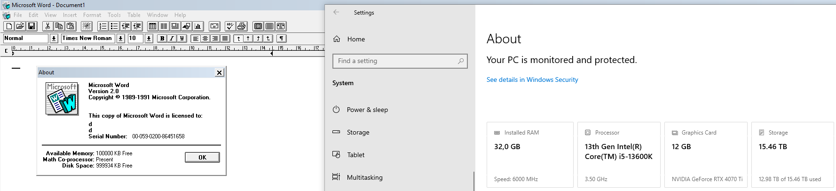Click the Paste clipboard icon
This screenshot has width=836, height=191.
pos(71,26)
